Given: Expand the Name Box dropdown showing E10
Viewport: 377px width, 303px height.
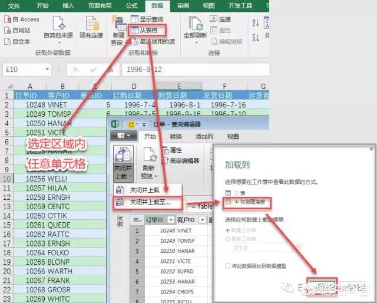Looking at the screenshot, I should pyautogui.click(x=47, y=70).
